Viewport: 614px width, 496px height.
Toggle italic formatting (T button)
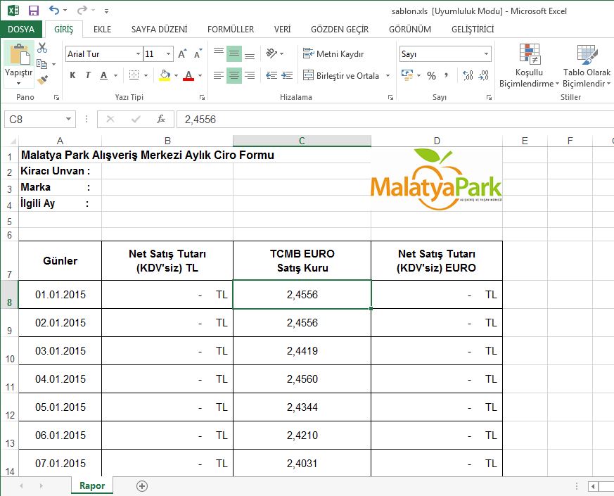[88, 76]
